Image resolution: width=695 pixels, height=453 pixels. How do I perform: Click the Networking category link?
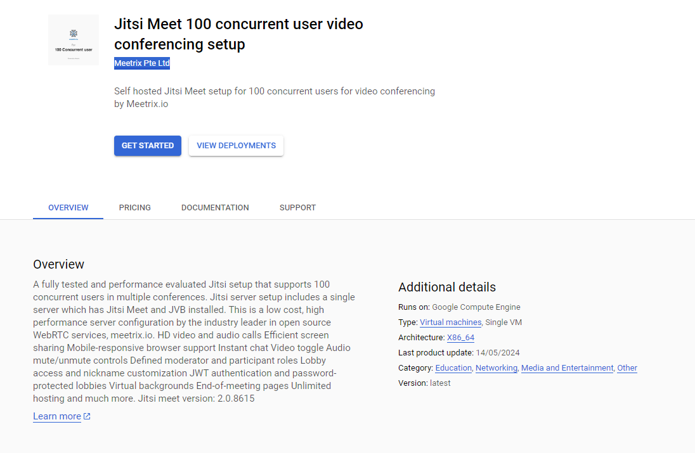[x=496, y=367]
